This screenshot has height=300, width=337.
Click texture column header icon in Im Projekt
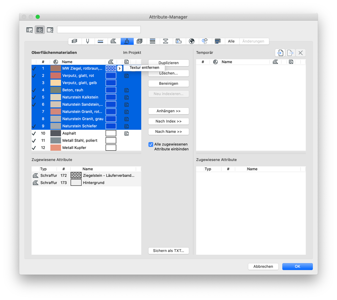127,62
